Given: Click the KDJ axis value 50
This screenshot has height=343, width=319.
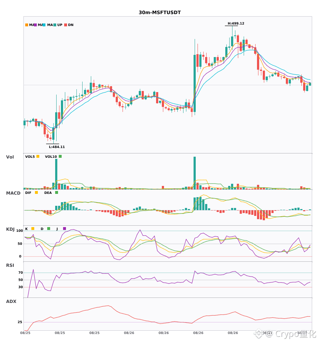Looking at the screenshot, I should 20,244.
